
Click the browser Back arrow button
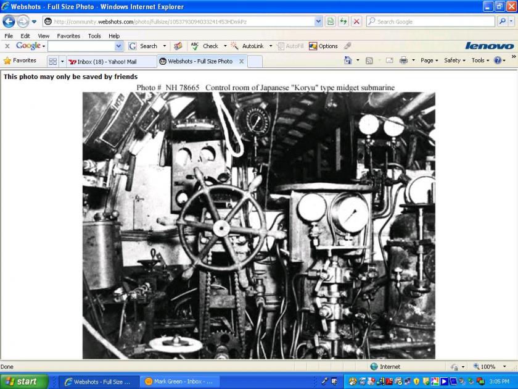[x=9, y=22]
